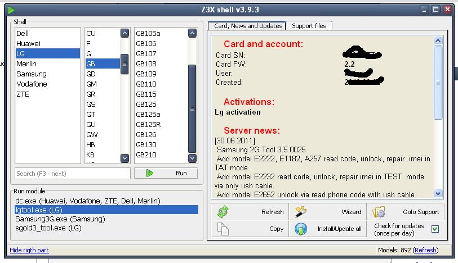This screenshot has width=458, height=263.
Task: Select ZTE in the brand list
Action: (x=48, y=94)
